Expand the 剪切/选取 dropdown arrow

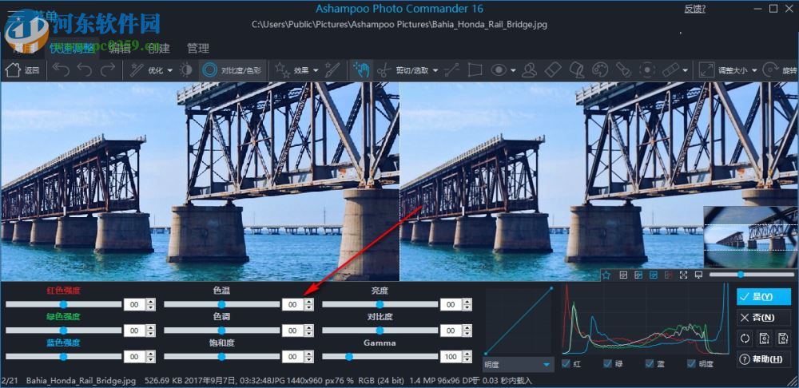tap(435, 71)
